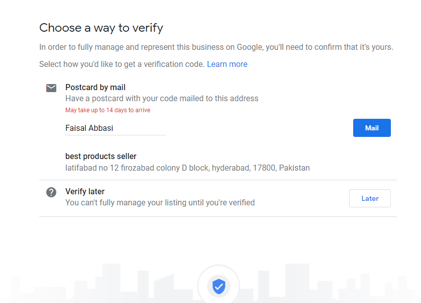Image resolution: width=421 pixels, height=303 pixels.
Task: Click the red 14 days arrival notice
Action: [108, 110]
